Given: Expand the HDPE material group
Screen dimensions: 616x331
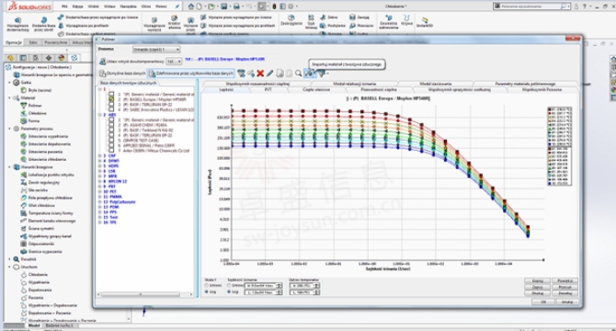Looking at the screenshot, I should pos(100,166).
